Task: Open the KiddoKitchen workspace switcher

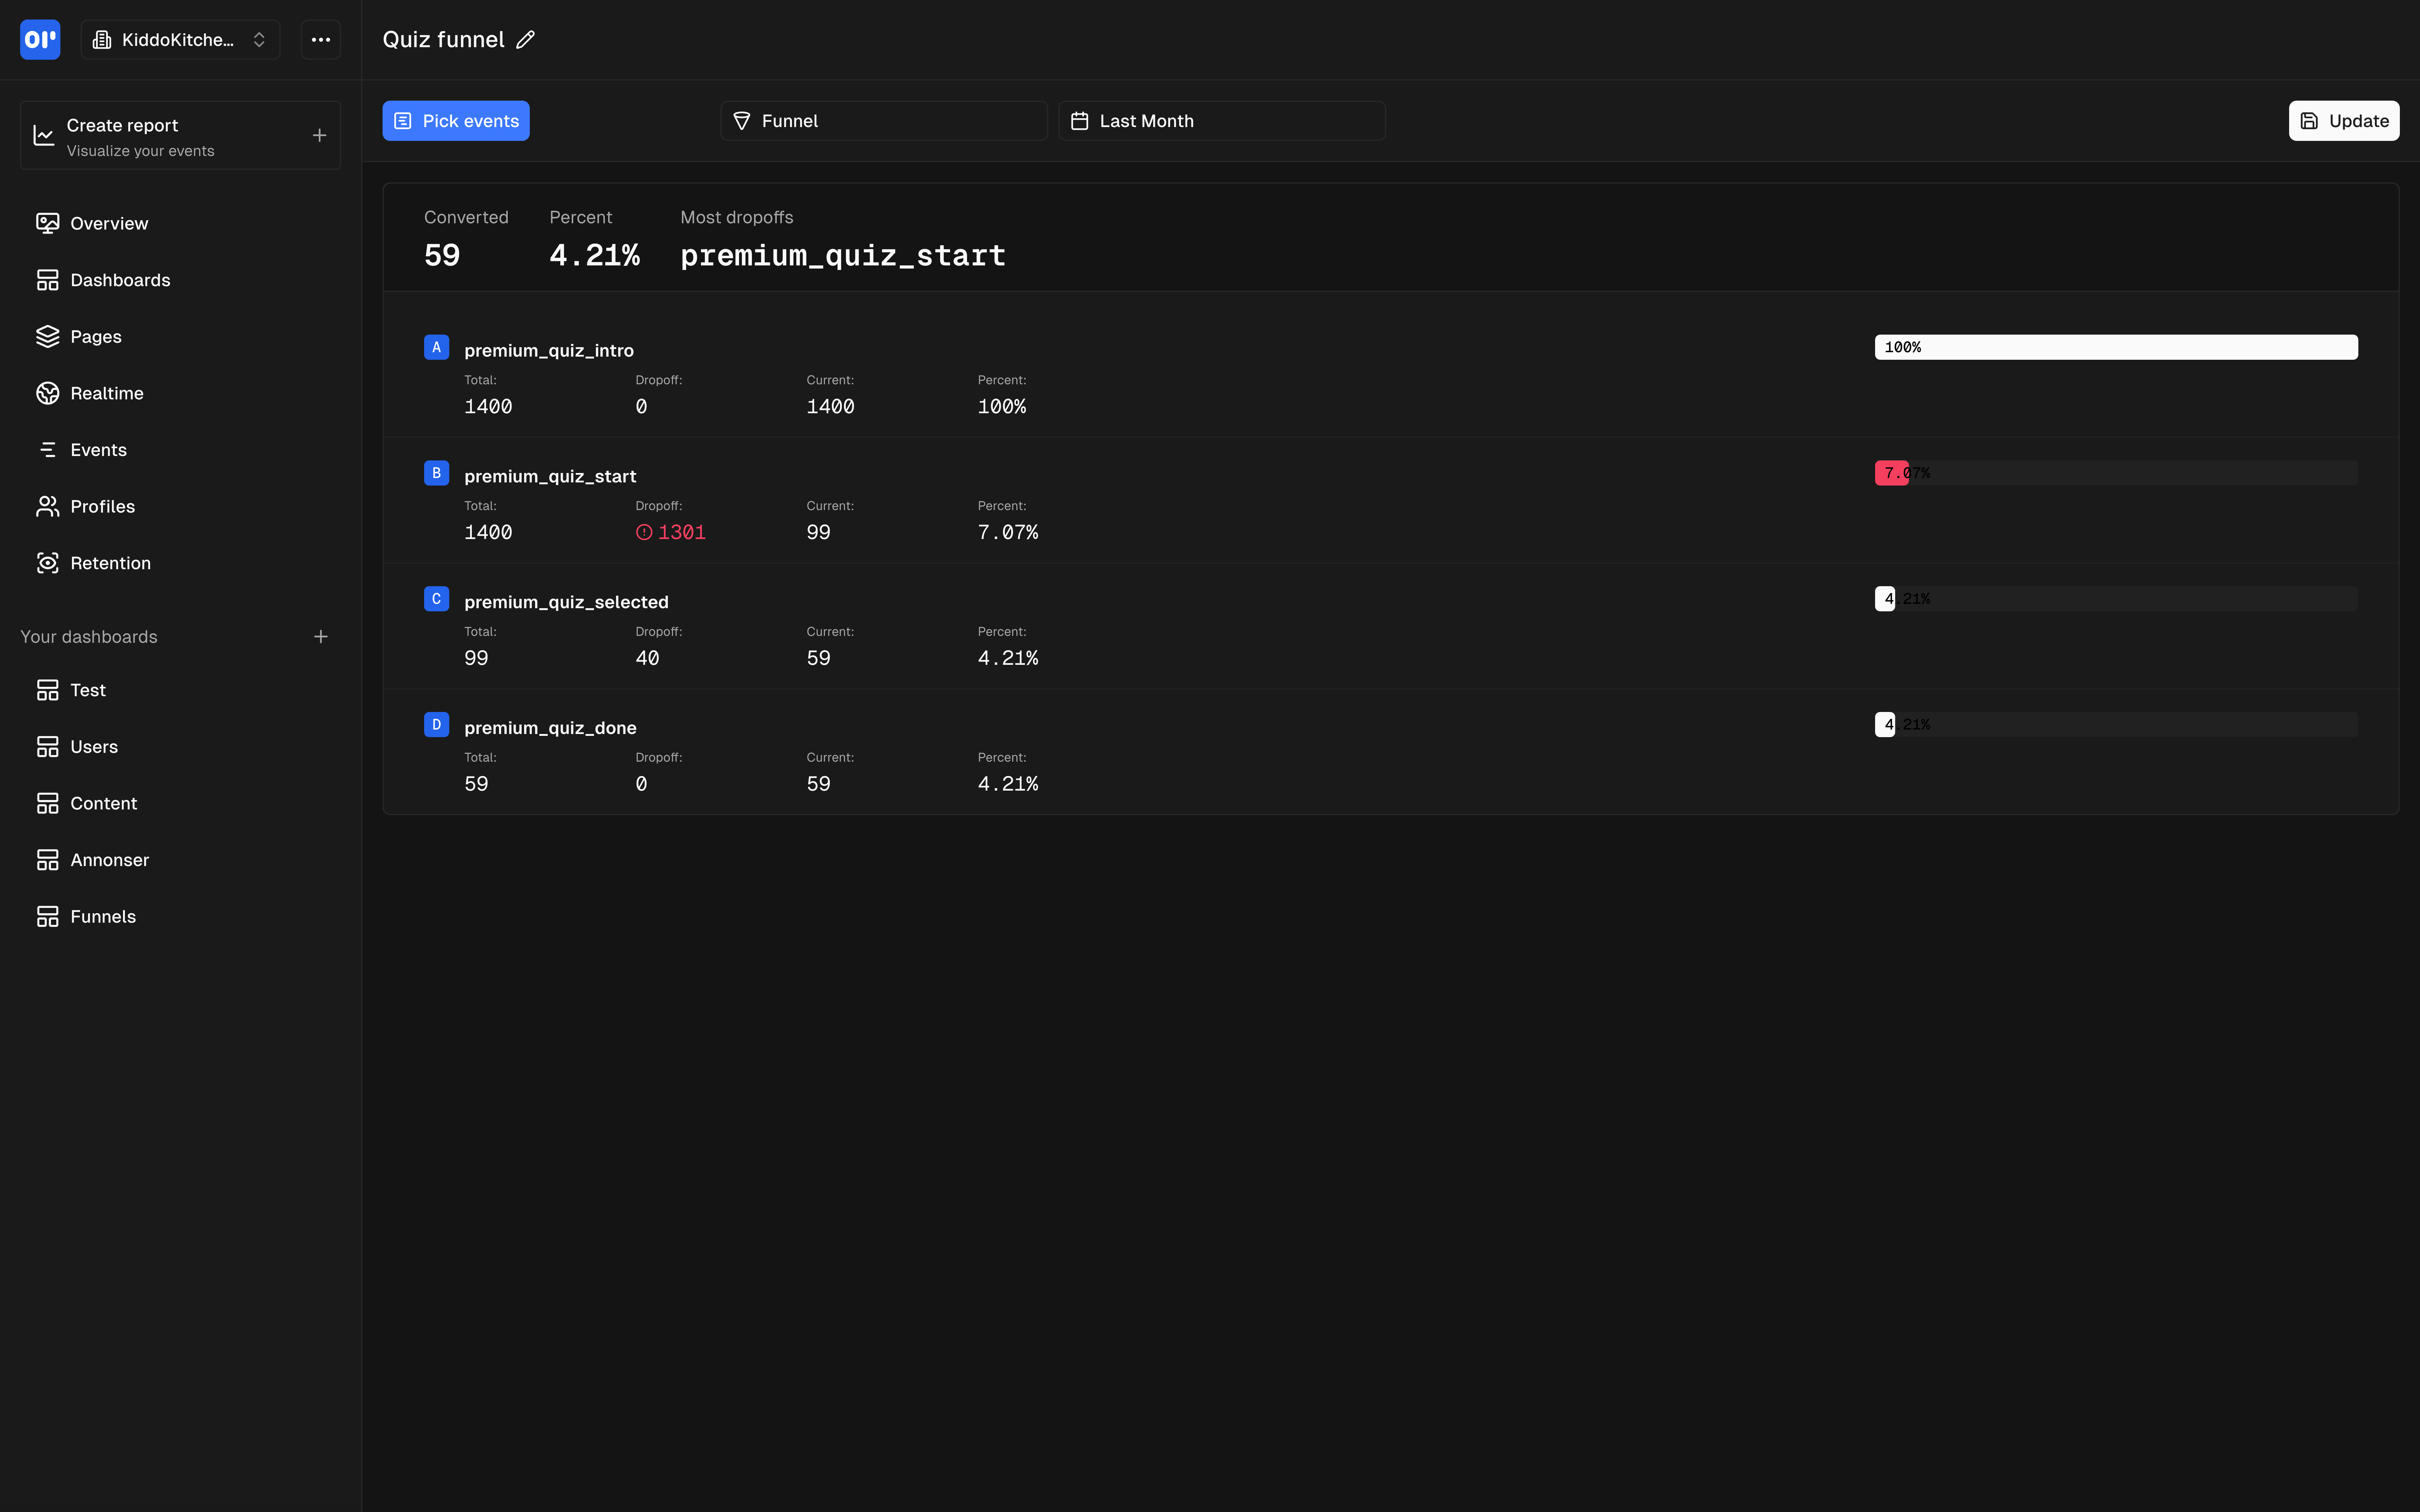Action: coord(180,40)
